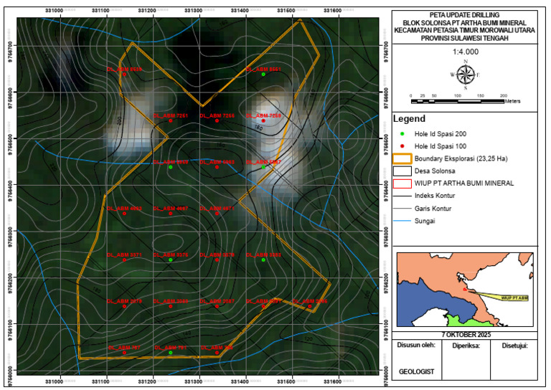Select the green Hole Id Spasi 200 legend symbol
The width and height of the screenshot is (551, 390).
coord(402,134)
